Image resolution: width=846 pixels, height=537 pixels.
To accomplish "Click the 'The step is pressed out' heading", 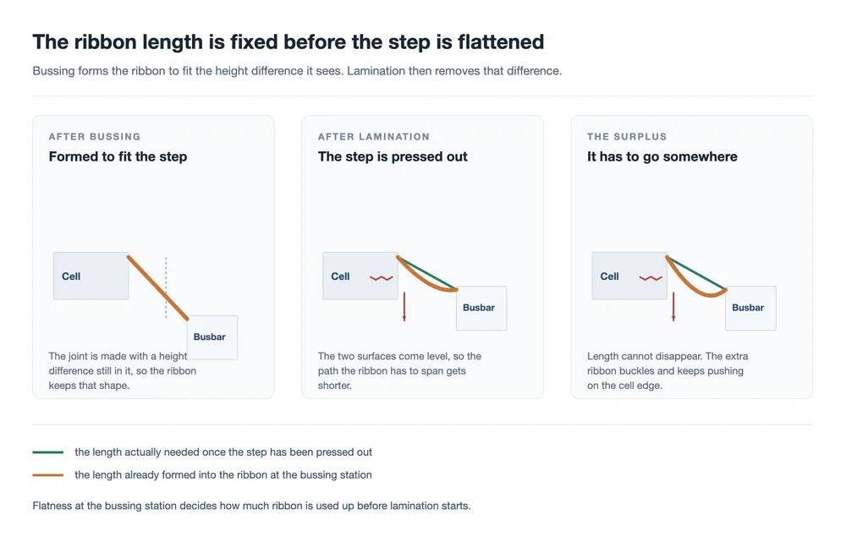I will coord(393,156).
